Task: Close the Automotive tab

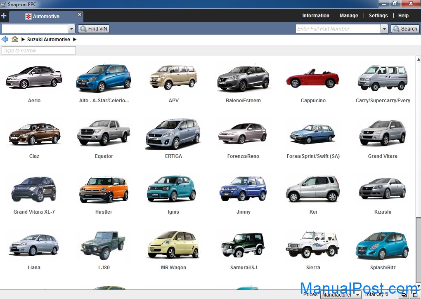Action: [x=80, y=14]
